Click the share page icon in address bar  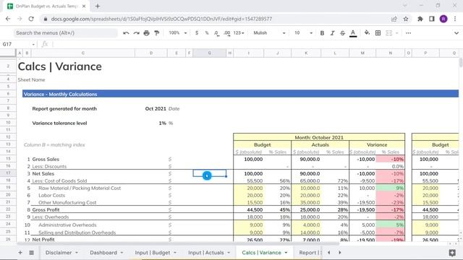(394, 19)
